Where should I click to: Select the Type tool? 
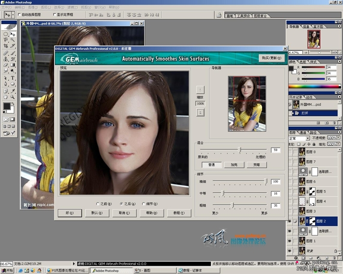(x=13, y=78)
